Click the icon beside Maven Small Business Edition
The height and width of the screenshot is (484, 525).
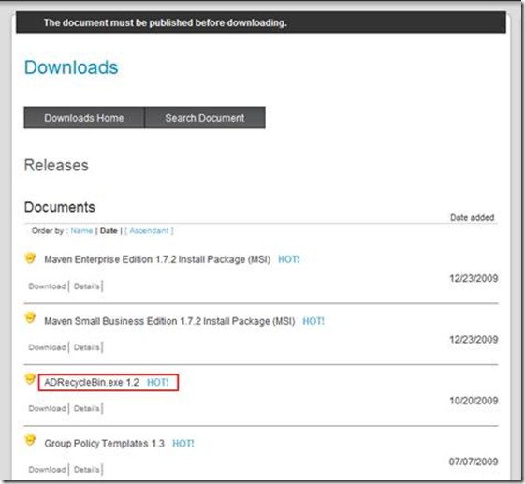point(30,318)
